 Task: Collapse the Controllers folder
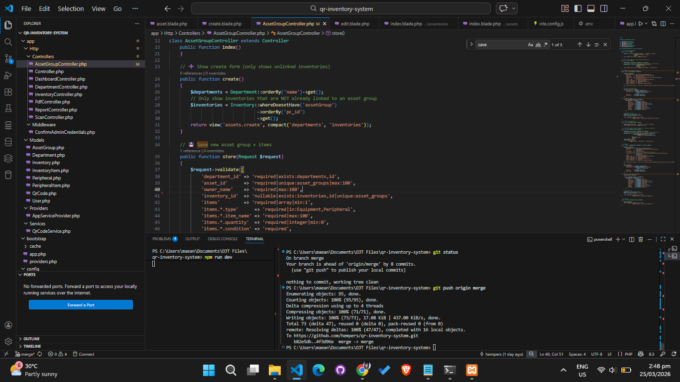[43, 57]
